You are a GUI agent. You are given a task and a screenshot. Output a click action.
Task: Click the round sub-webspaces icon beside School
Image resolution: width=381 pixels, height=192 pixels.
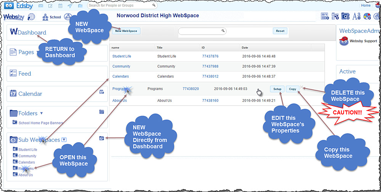tap(67, 17)
